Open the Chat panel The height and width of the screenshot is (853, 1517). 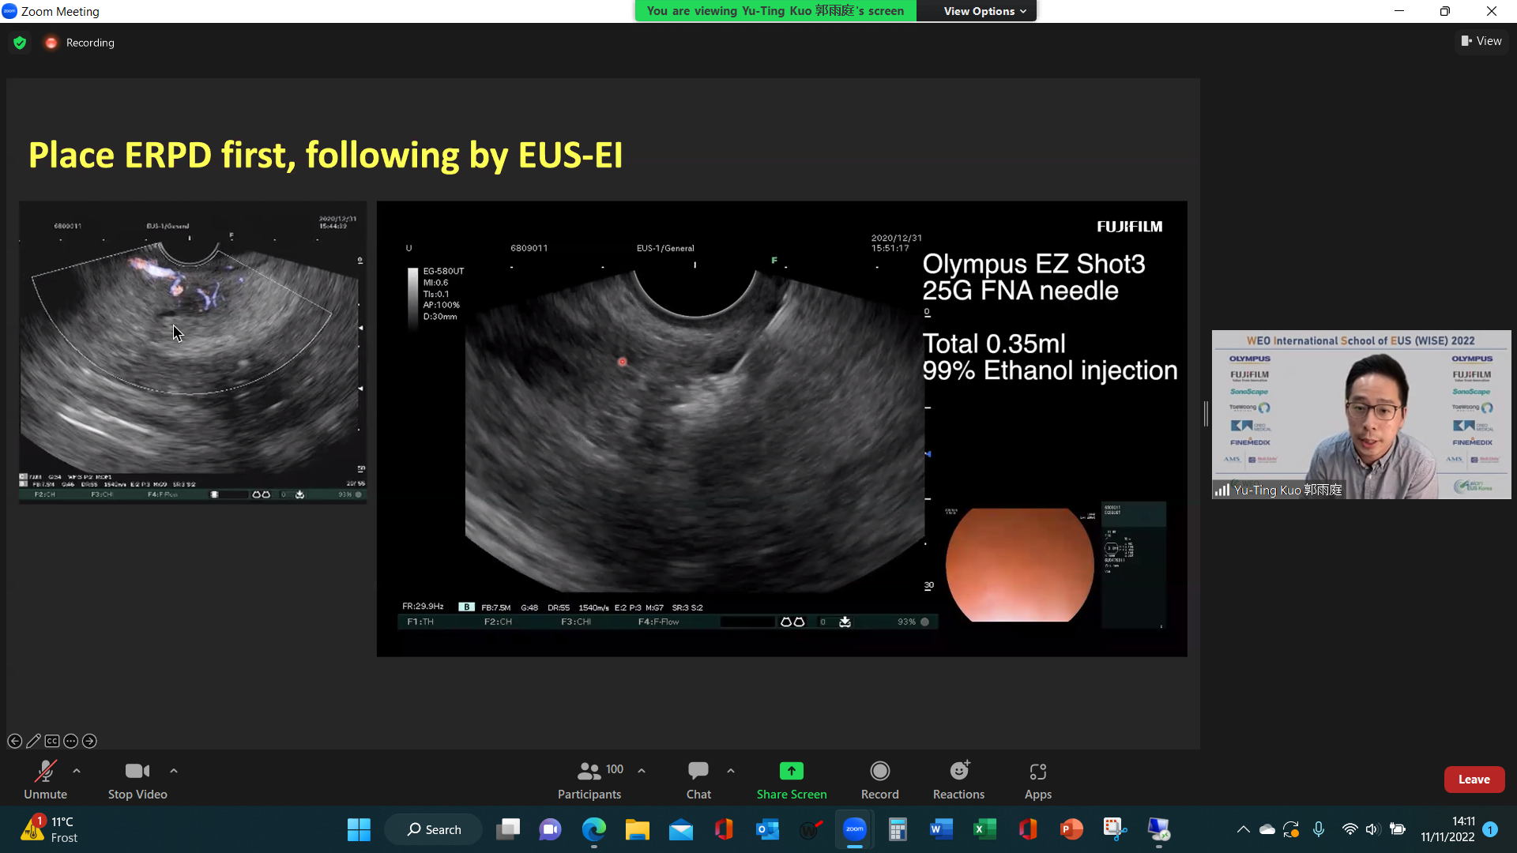coord(698,779)
